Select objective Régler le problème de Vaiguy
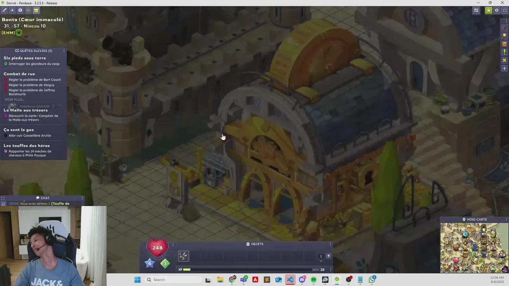The width and height of the screenshot is (509, 286). point(31,85)
